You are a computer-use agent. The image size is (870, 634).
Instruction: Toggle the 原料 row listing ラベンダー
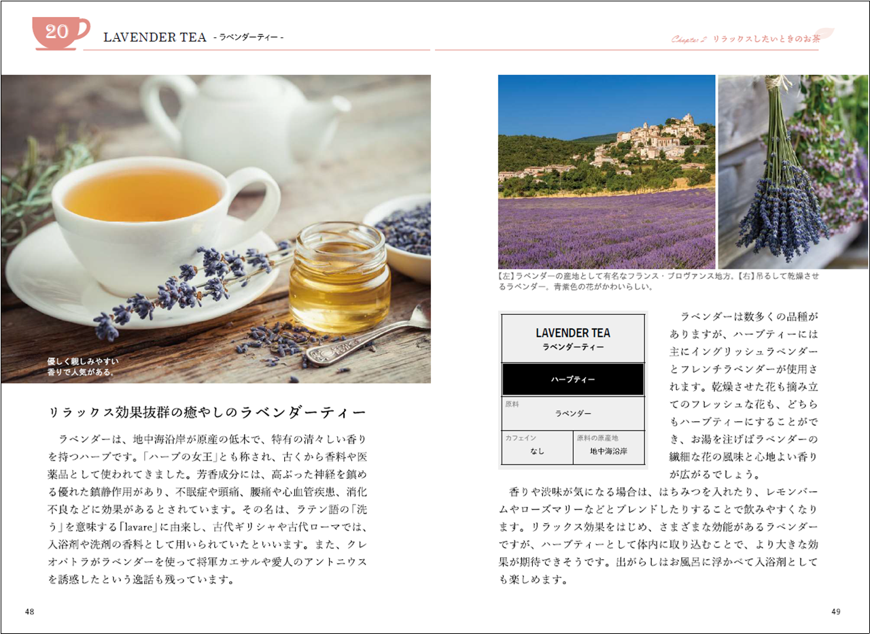point(573,413)
